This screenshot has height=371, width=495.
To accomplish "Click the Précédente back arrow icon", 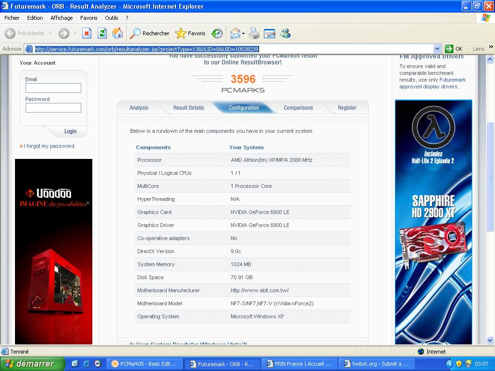I will pos(10,33).
